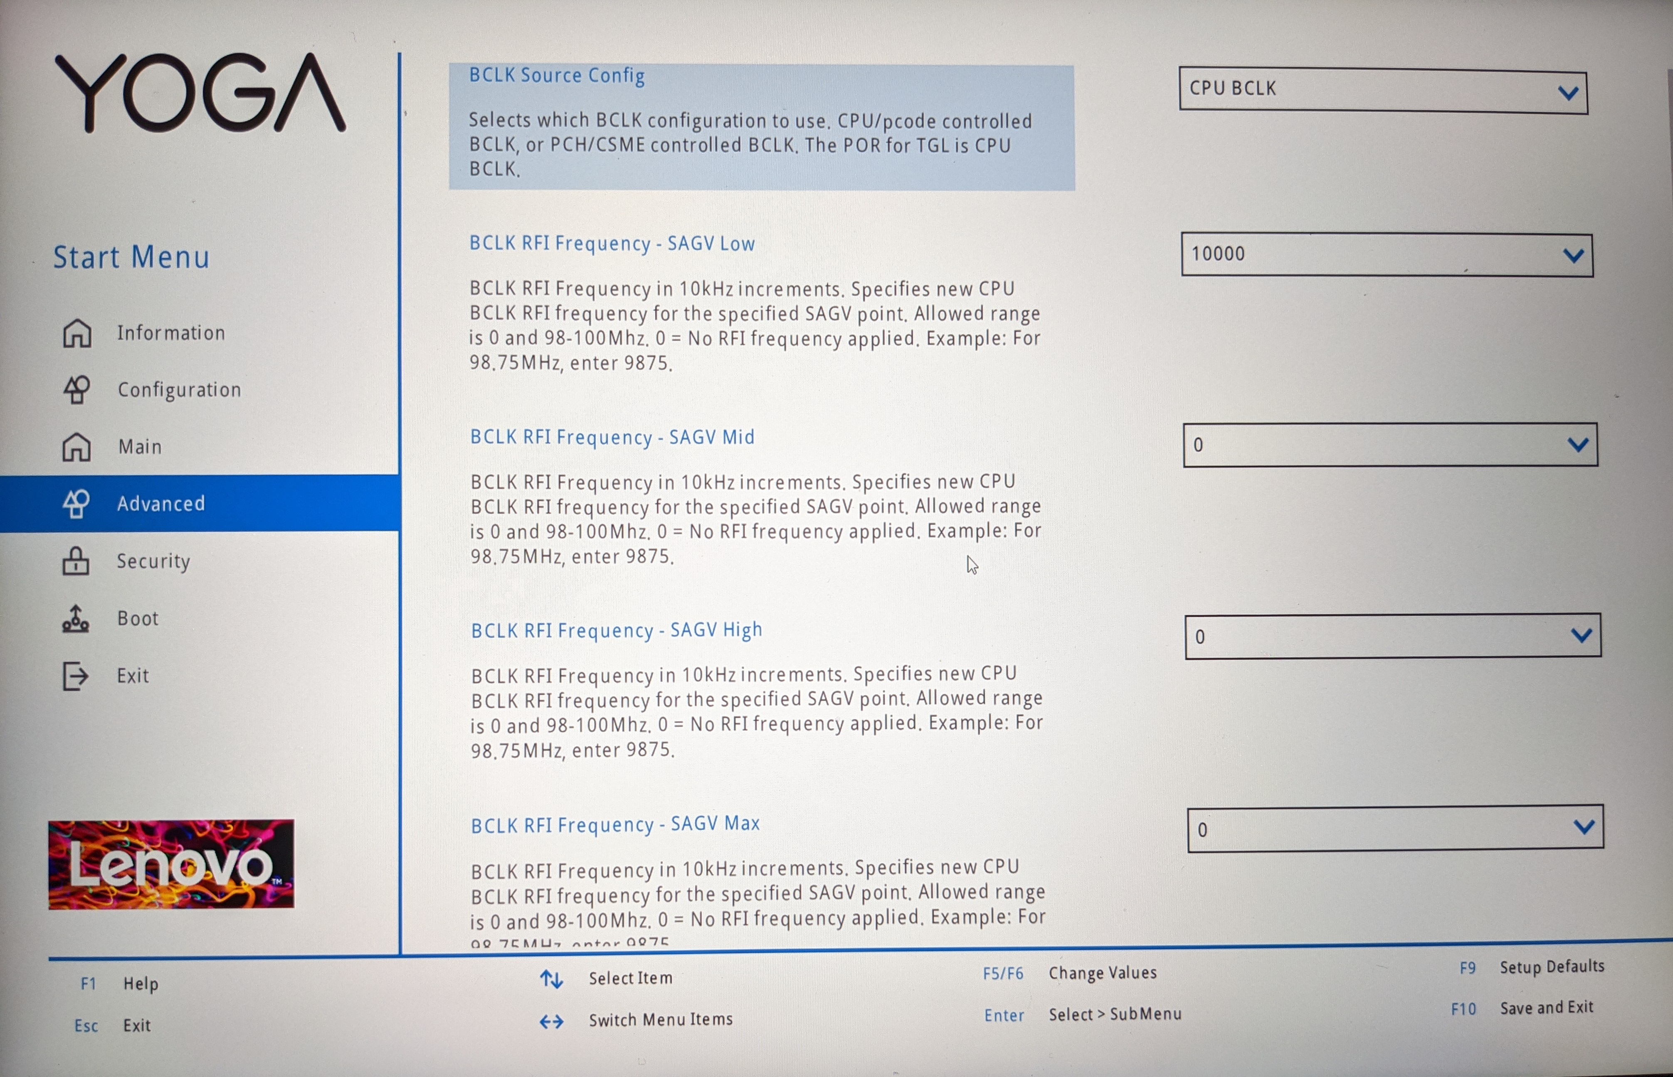Click the Lenovo logo badge

[x=171, y=864]
